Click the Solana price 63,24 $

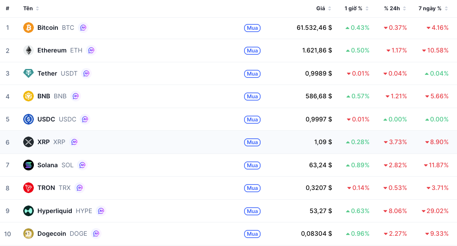321,165
